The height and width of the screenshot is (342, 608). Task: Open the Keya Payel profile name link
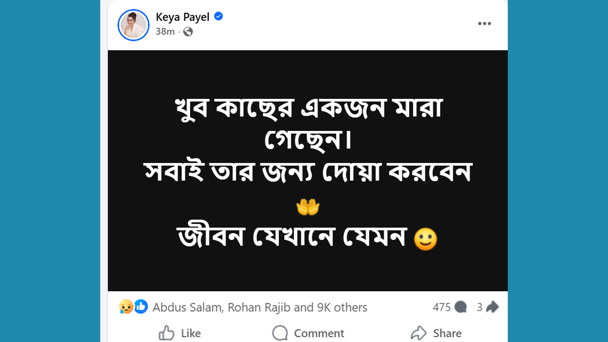182,17
